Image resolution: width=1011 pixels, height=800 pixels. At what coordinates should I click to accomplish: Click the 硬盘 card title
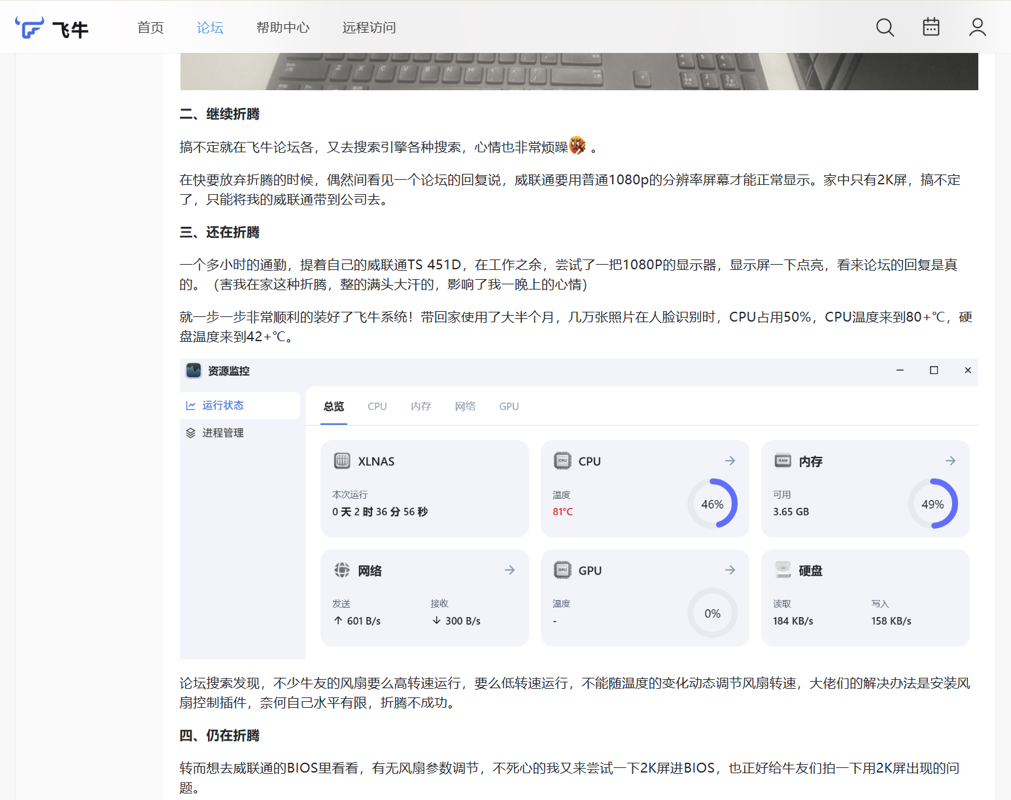click(810, 571)
